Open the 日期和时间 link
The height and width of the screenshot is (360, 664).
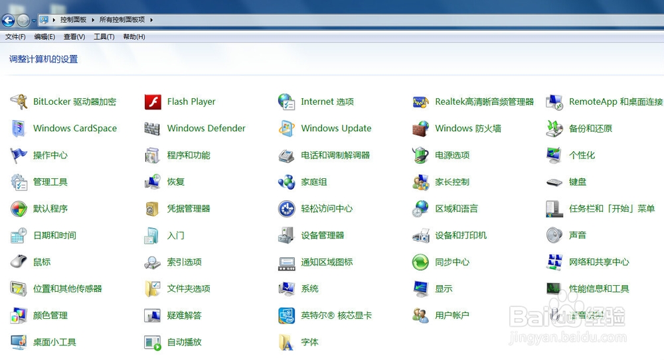point(54,235)
